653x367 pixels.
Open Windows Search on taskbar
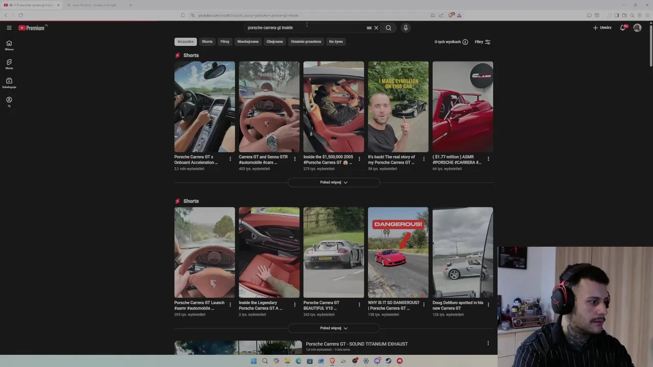[265, 361]
